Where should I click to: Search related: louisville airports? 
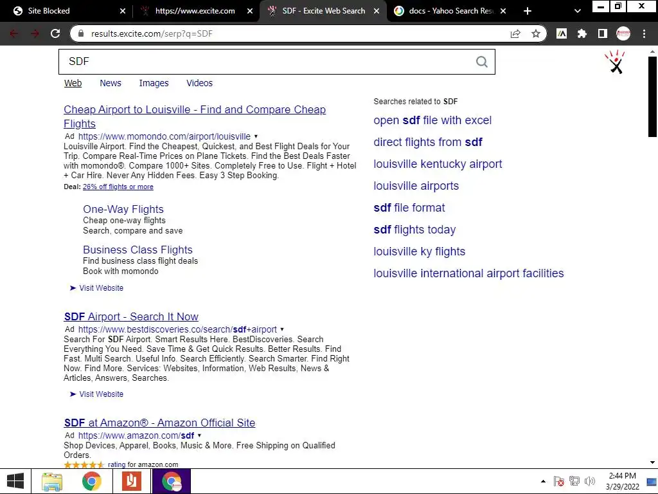tap(416, 186)
